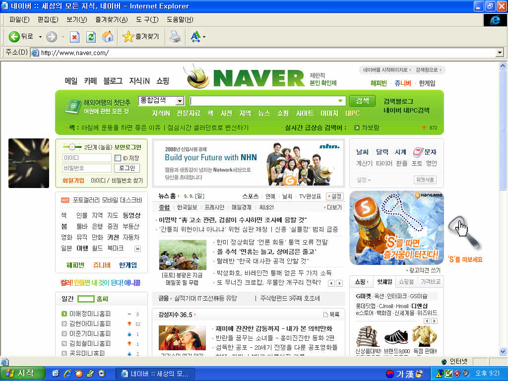
Task: Stop page loading with red X icon
Action: tap(74, 37)
